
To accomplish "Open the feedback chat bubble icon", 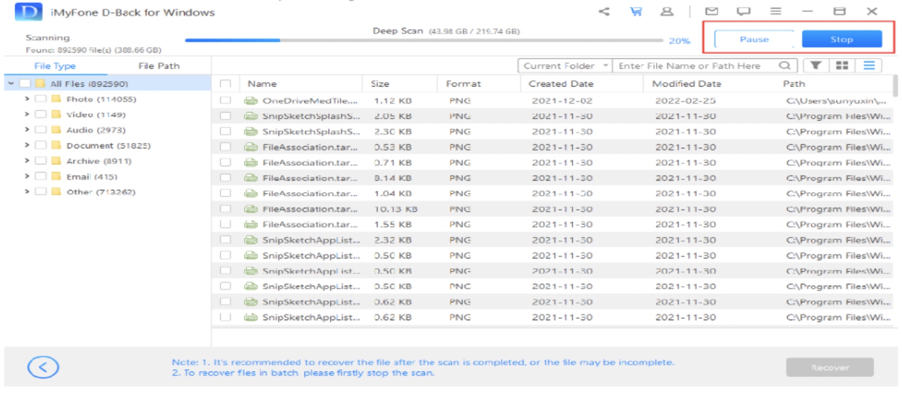I will pos(743,11).
